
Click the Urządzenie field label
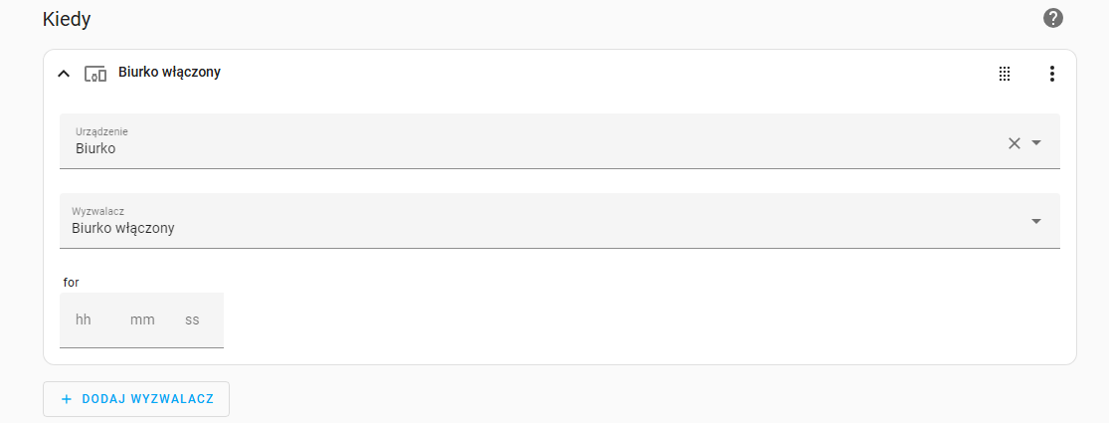pos(101,131)
